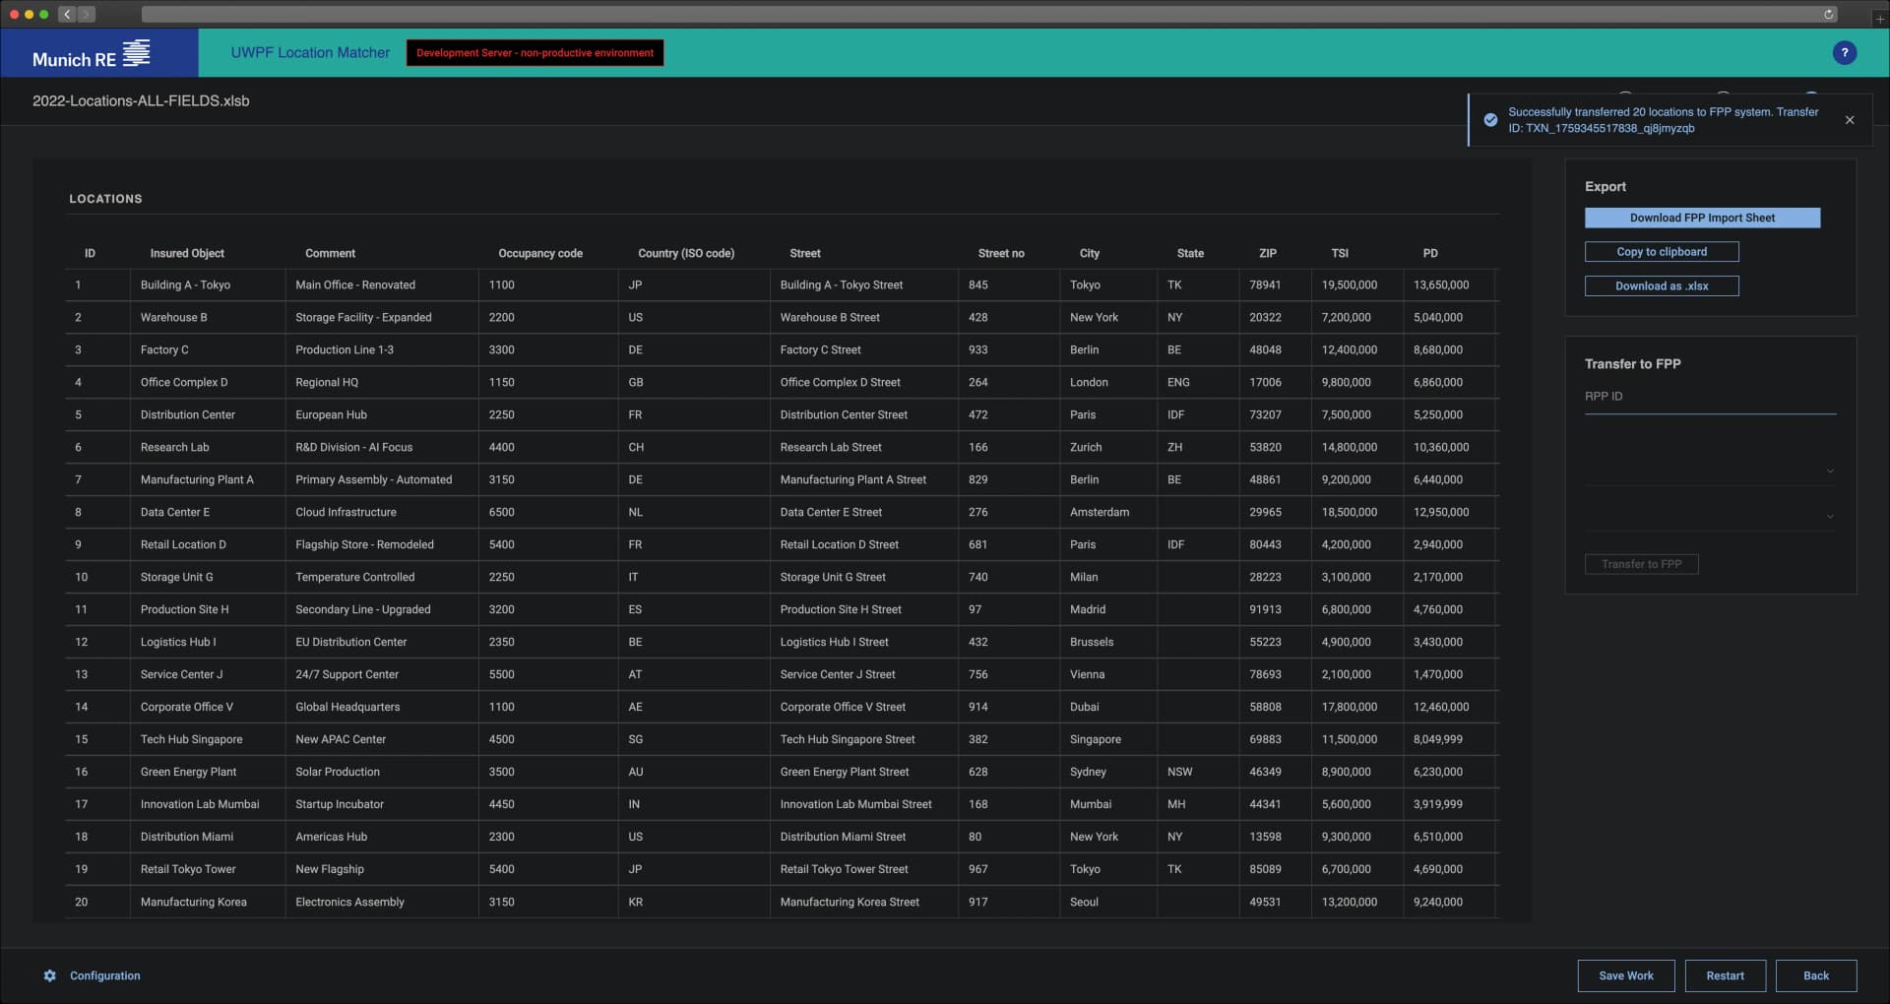Expand second dropdown above Transfer button
This screenshot has width=1890, height=1004.
[x=1710, y=516]
